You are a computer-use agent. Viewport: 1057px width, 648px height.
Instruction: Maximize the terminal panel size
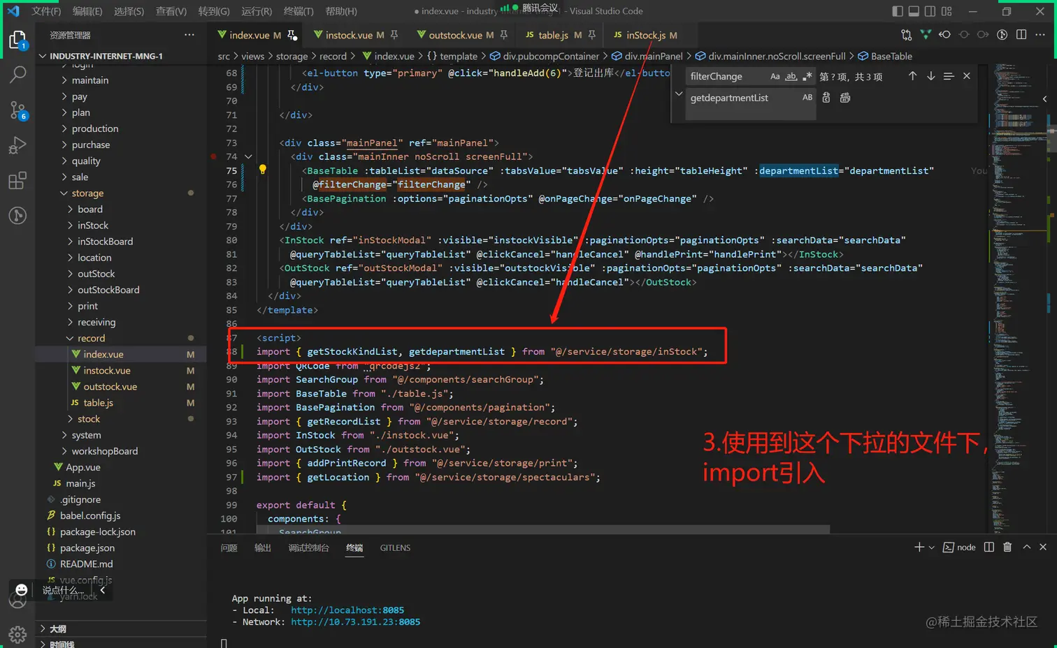(1026, 547)
